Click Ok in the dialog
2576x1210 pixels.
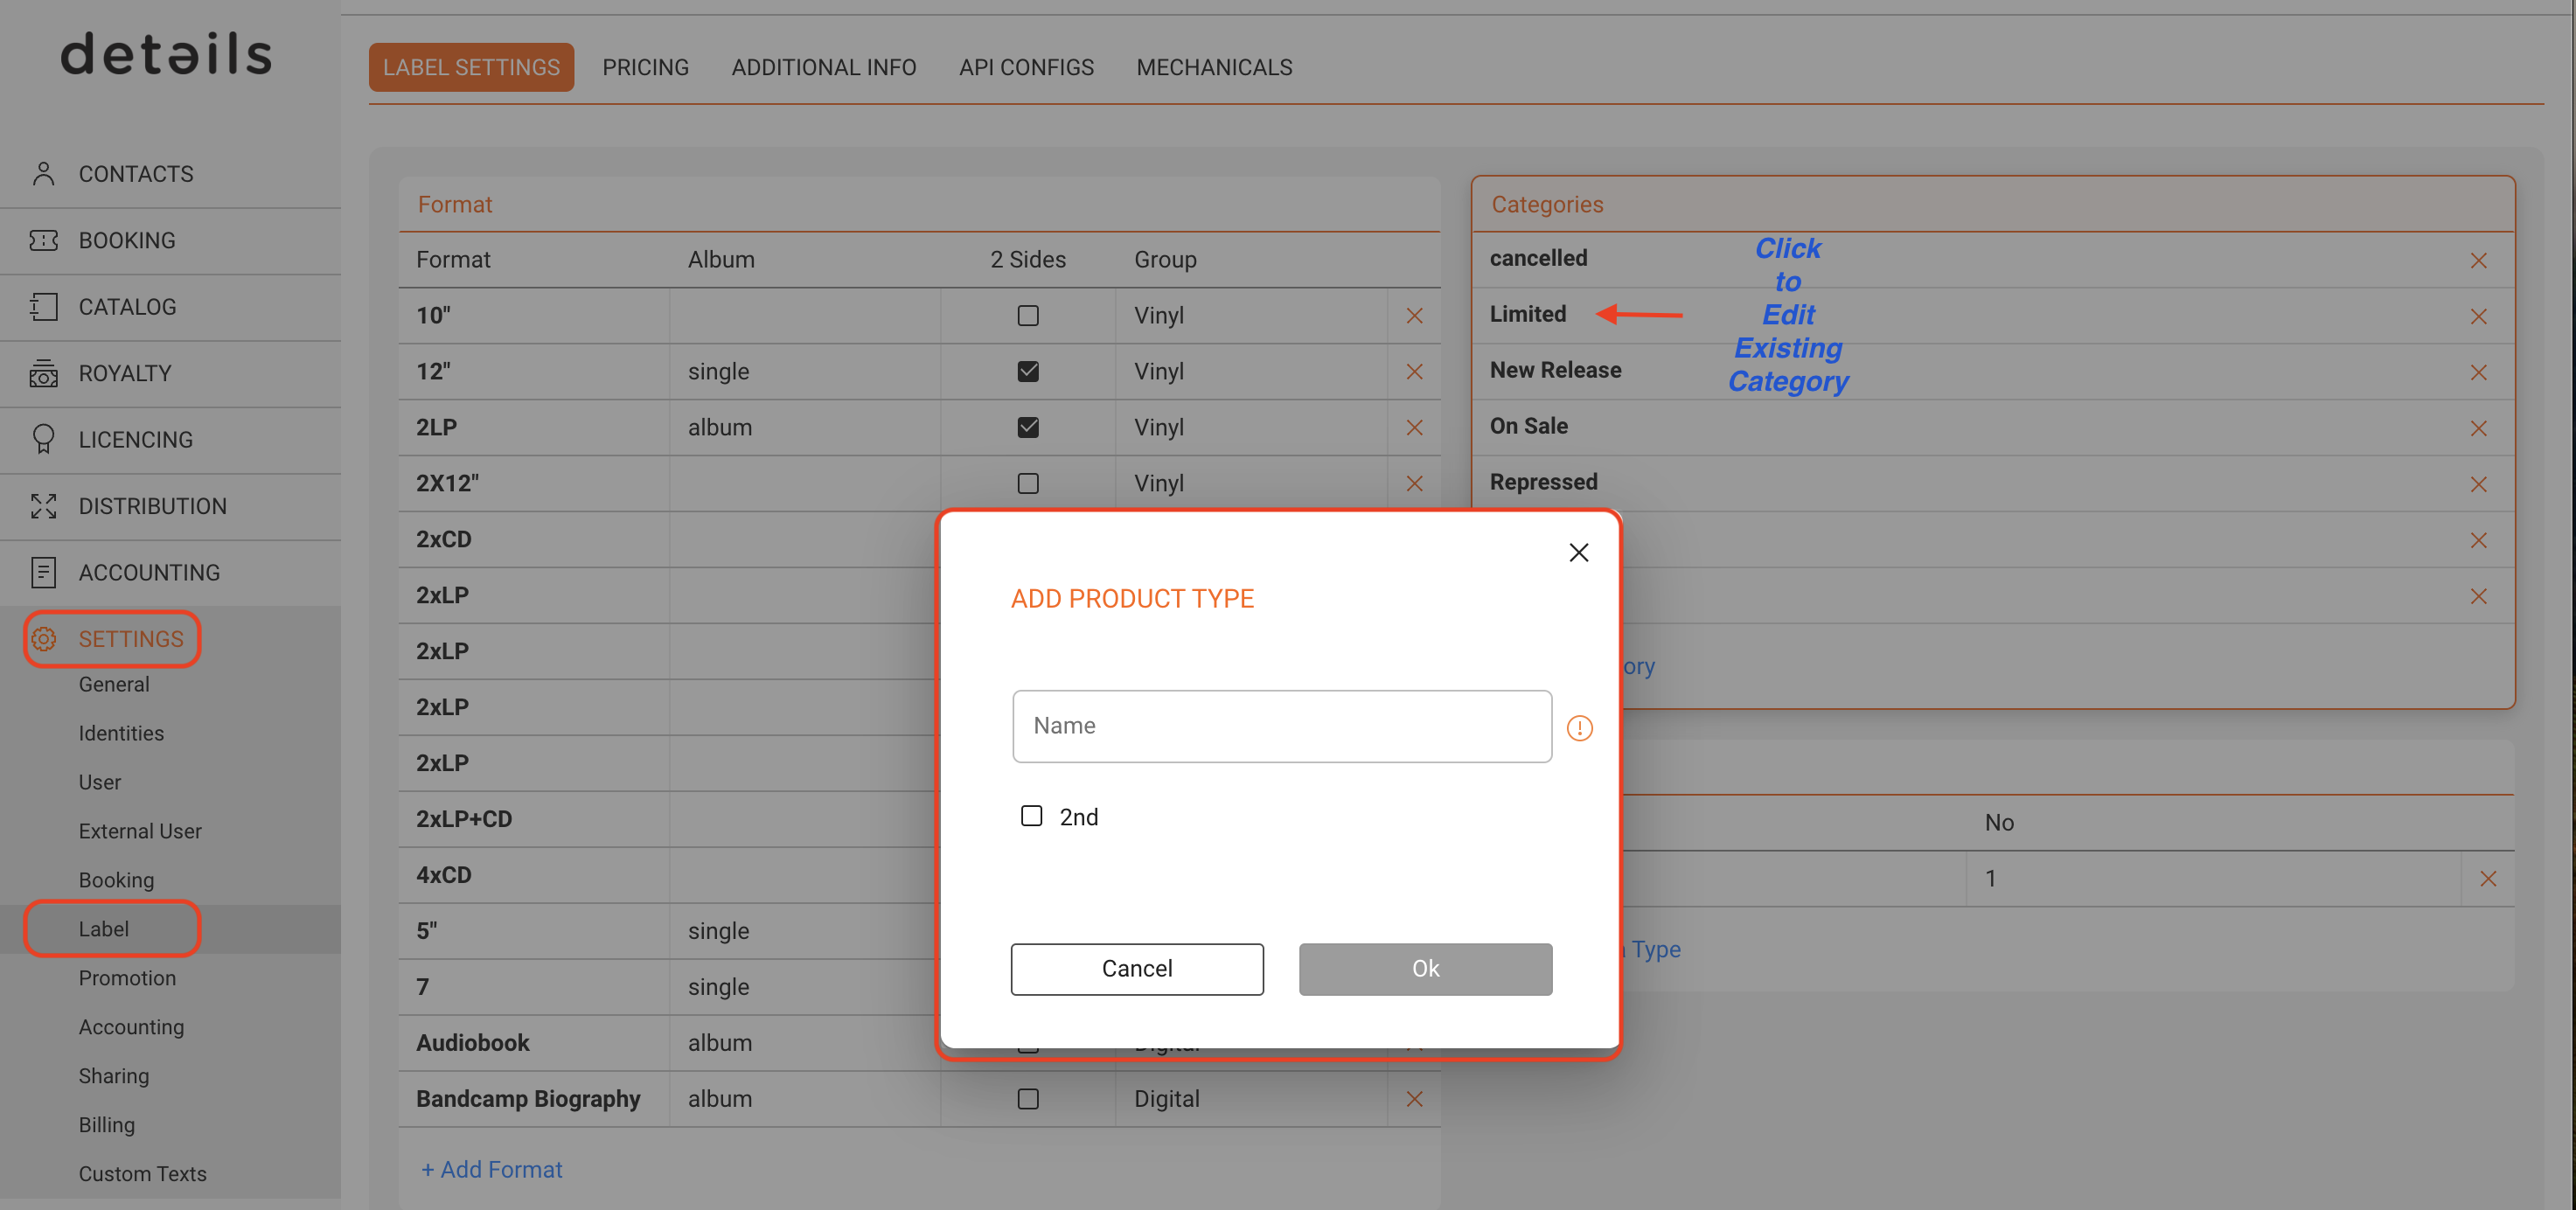coord(1425,969)
